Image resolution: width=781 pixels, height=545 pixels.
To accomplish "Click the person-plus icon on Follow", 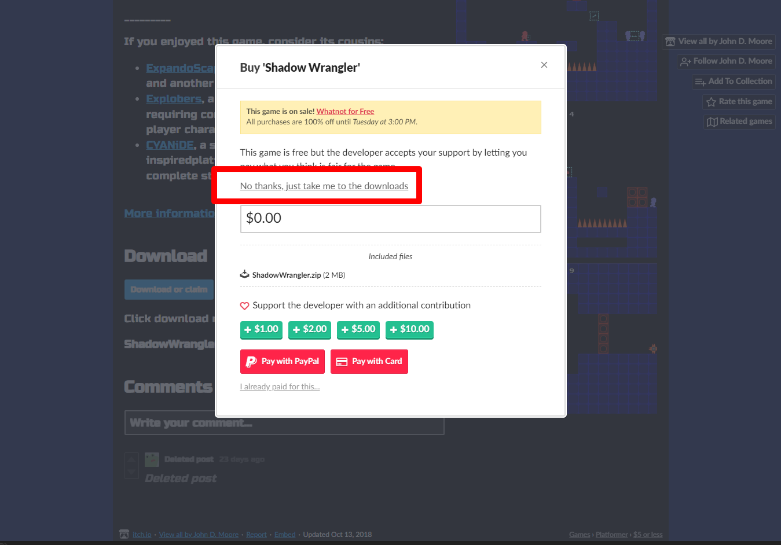I will [x=685, y=61].
